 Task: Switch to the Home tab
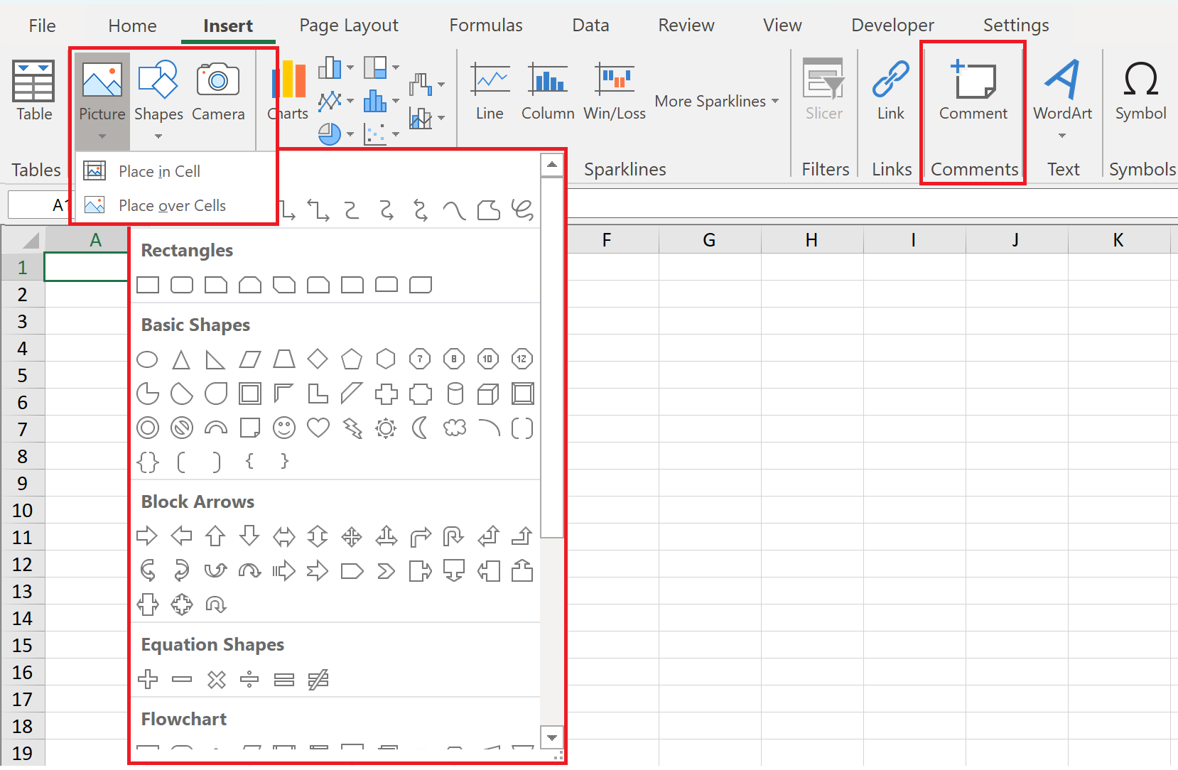pyautogui.click(x=132, y=26)
